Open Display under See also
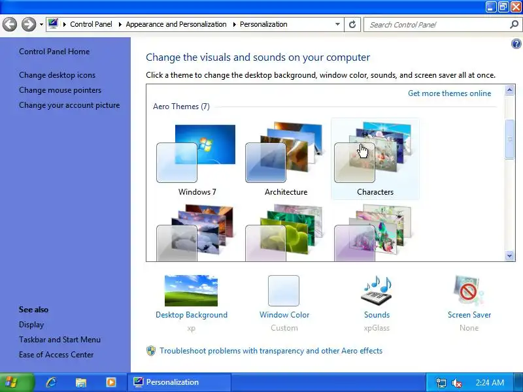 point(31,325)
